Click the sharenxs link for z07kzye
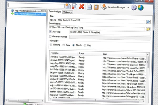The width and height of the screenshot is (158, 105). (124, 58)
